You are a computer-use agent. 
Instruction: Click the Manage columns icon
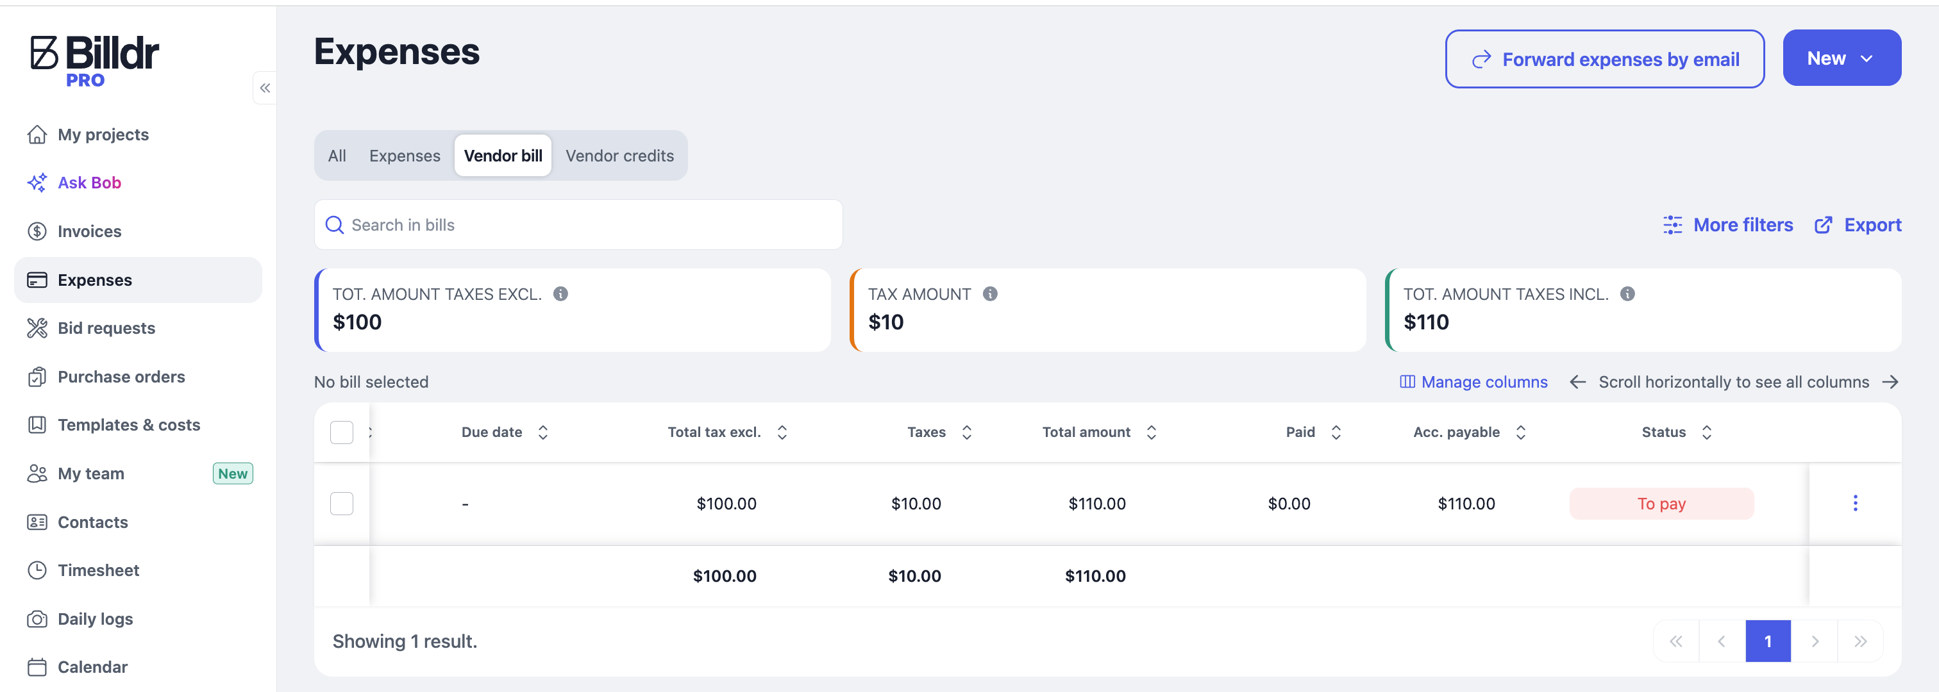1407,382
